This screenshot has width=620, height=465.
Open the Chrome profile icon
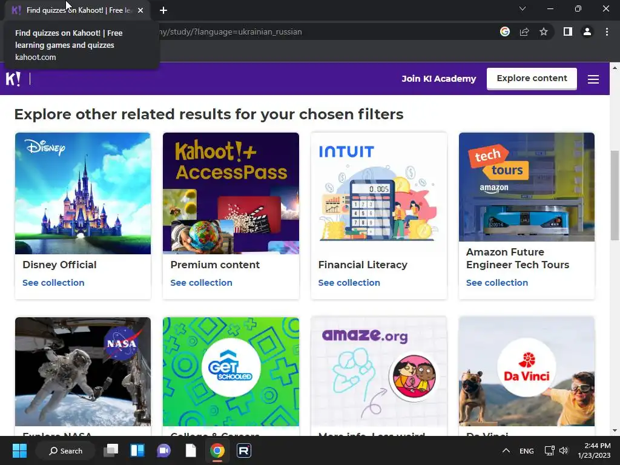pos(587,31)
